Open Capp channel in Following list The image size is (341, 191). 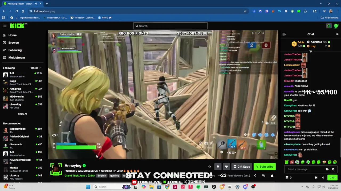(23, 83)
